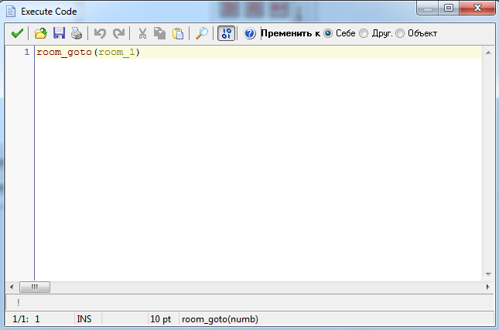Close the Execute Code window
499x330 pixels.
point(477,8)
